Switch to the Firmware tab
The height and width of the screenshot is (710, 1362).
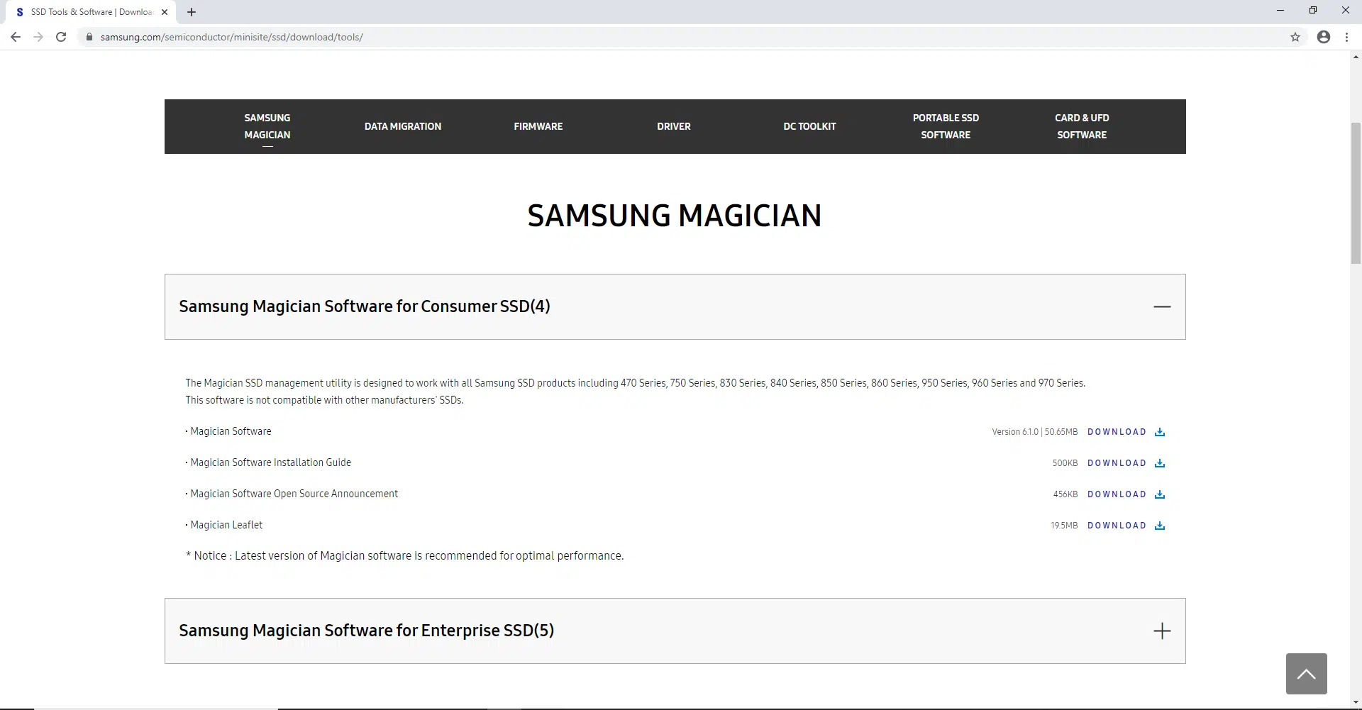coord(538,126)
